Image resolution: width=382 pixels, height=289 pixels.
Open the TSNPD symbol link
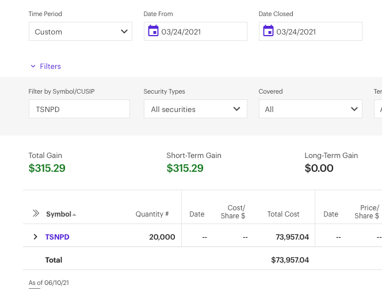(58, 237)
